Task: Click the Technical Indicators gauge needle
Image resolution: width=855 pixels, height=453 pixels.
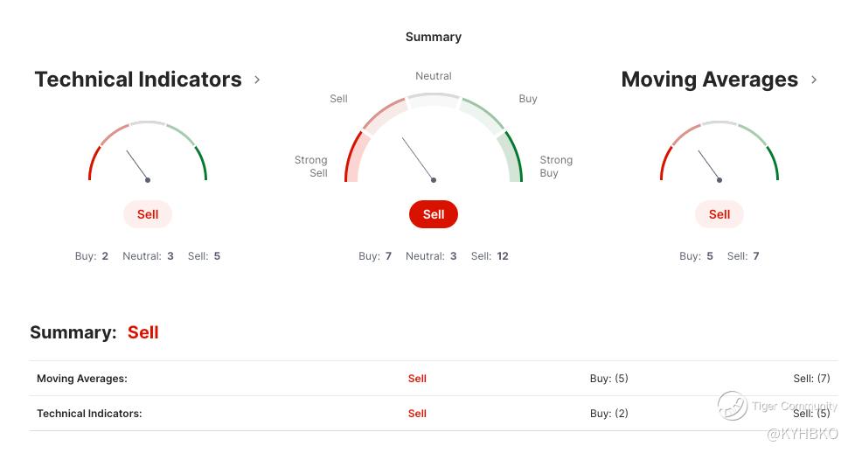Action: click(x=137, y=165)
